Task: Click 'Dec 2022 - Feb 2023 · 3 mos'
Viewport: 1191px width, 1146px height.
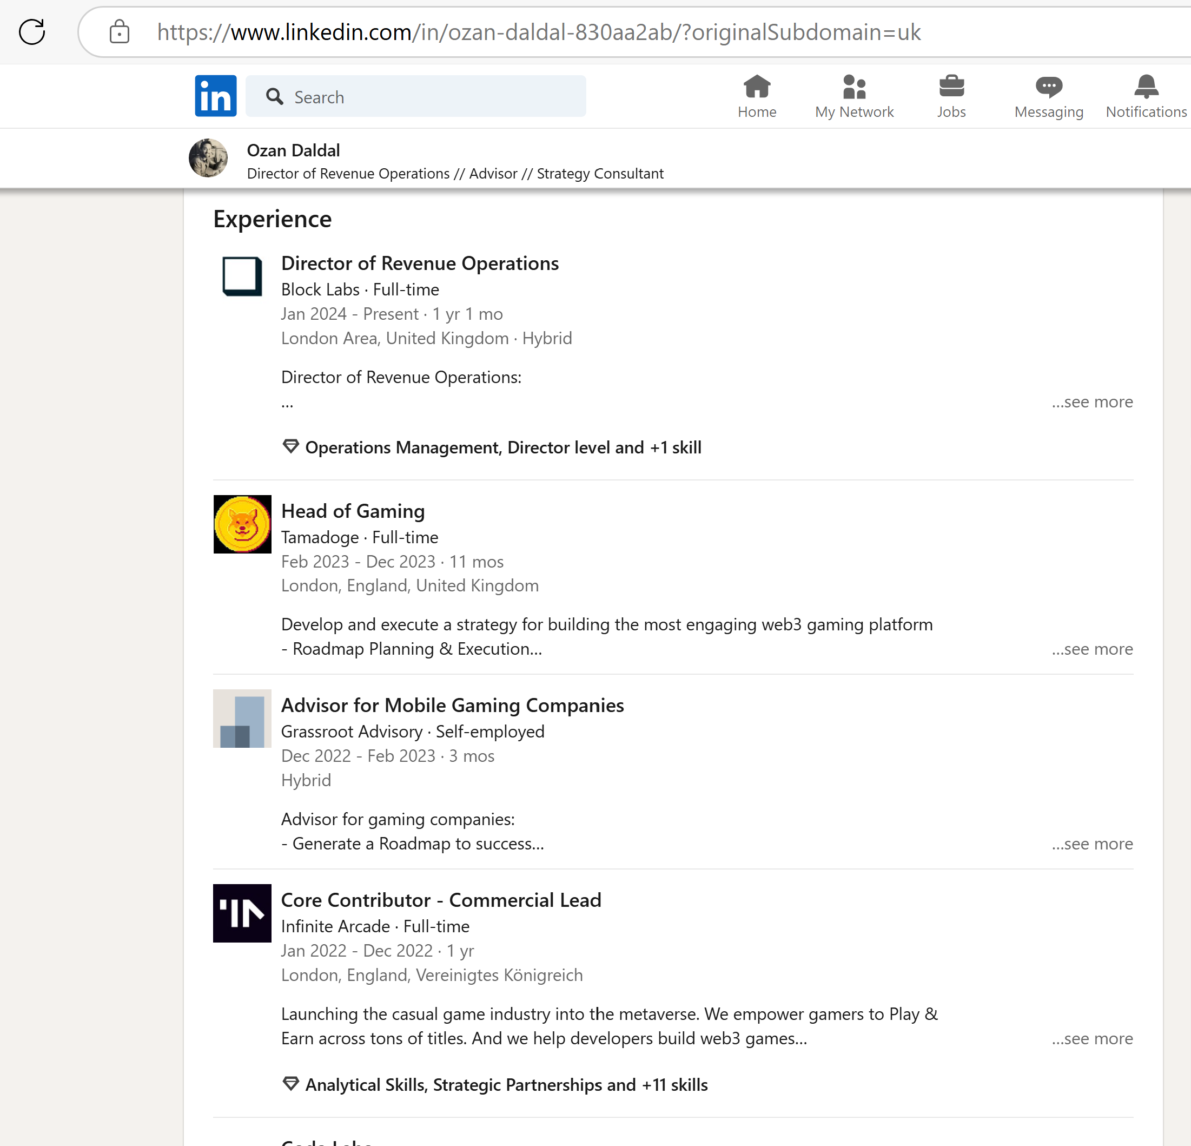Action: click(x=388, y=756)
